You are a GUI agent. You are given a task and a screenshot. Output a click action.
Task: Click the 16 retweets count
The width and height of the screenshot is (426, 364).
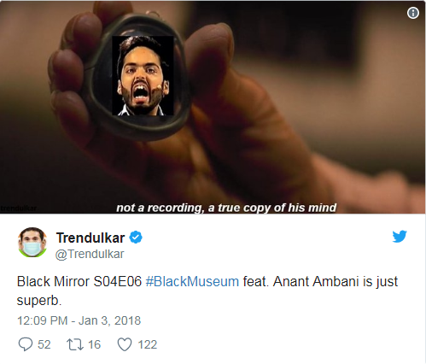tap(94, 344)
